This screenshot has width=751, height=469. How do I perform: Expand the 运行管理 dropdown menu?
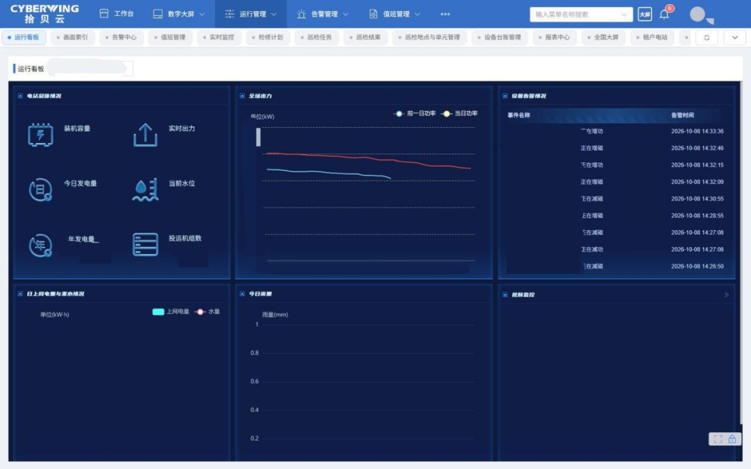click(251, 14)
